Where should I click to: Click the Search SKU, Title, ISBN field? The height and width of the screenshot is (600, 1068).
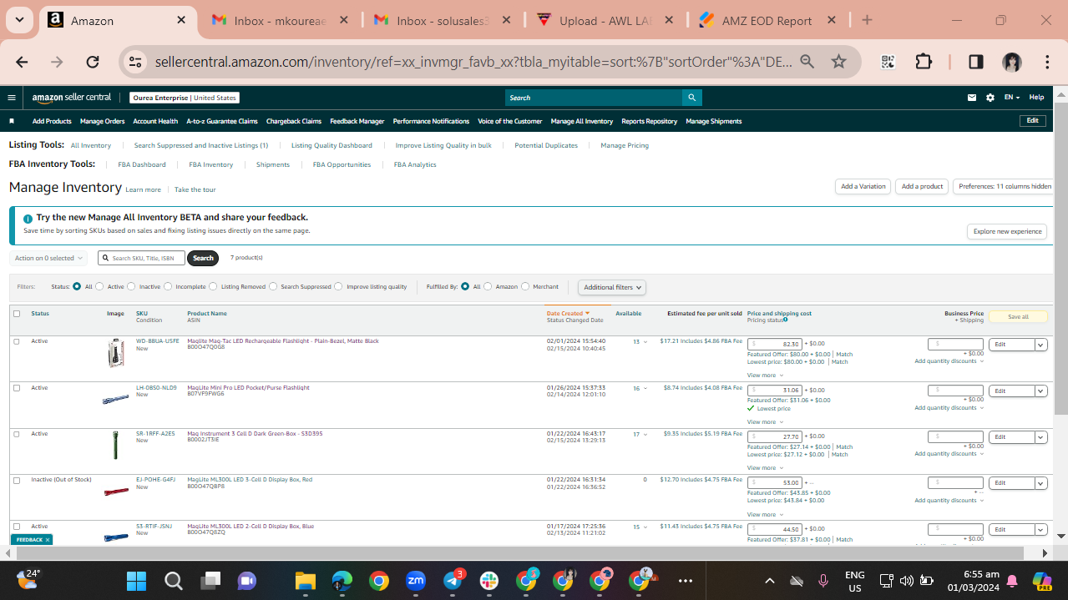point(141,258)
